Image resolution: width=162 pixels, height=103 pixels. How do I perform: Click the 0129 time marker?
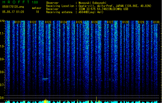[x=141, y=22]
